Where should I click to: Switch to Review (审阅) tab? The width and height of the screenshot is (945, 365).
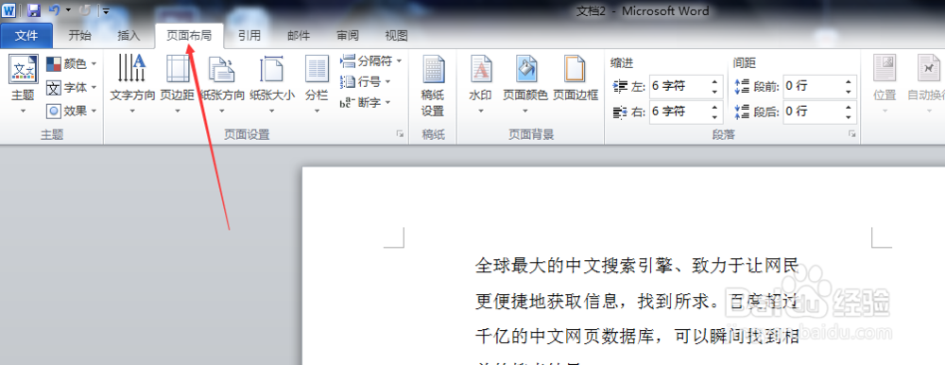348,36
